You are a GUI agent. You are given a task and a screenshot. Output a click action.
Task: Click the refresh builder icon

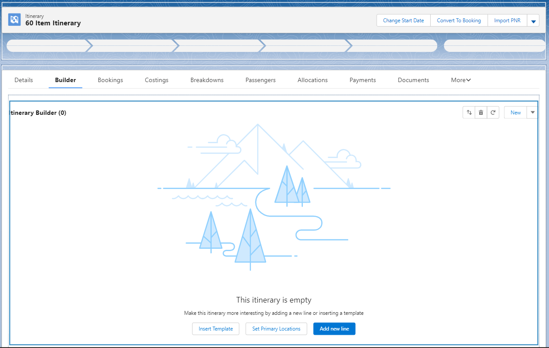493,113
